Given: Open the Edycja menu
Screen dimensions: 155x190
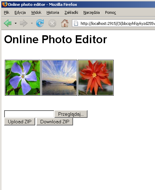Looking at the screenshot, I should tap(20, 12).
